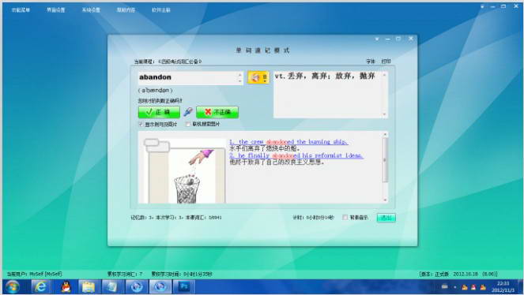Open the 帮助内容 menu
The height and width of the screenshot is (295, 524).
click(126, 10)
